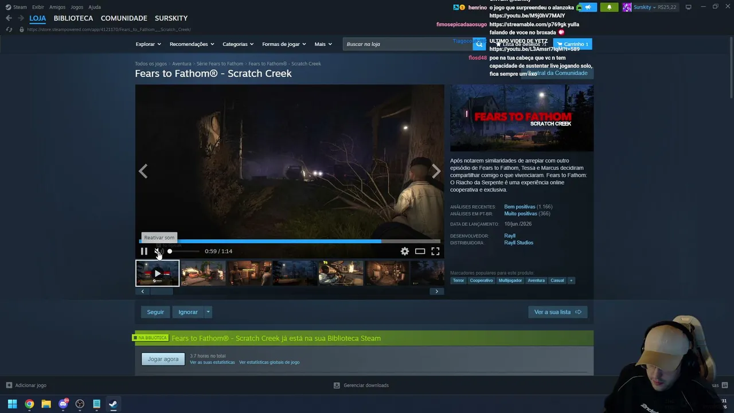Click 'Adicionar jogo' plus icon
The image size is (734, 413).
point(9,385)
